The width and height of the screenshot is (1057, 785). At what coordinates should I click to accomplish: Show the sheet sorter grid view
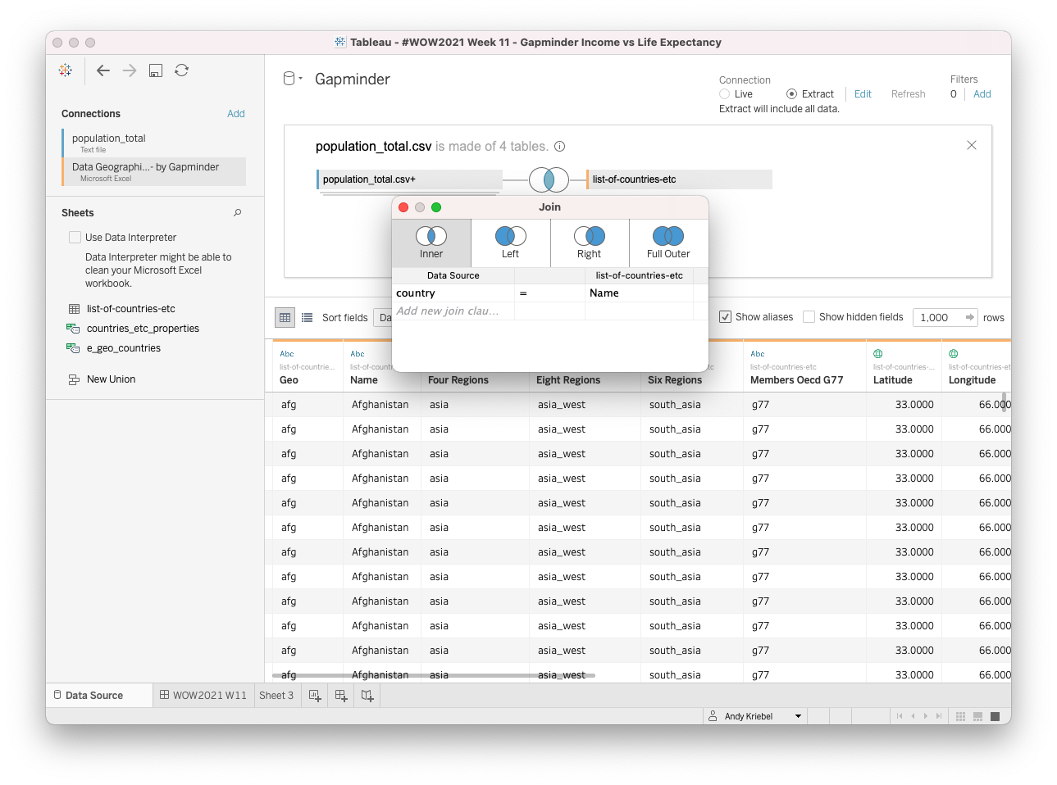click(960, 716)
